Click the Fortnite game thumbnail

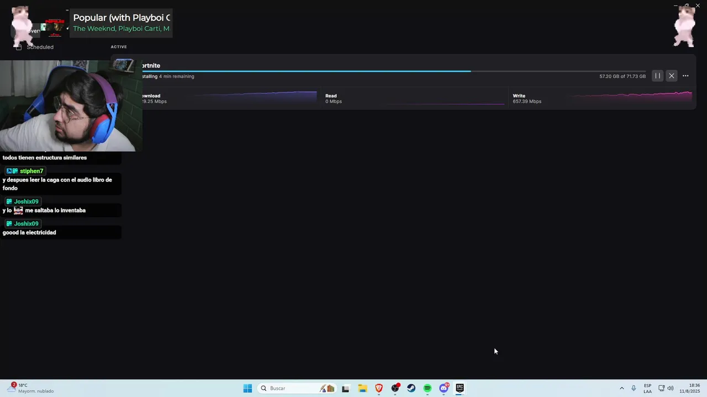click(123, 66)
